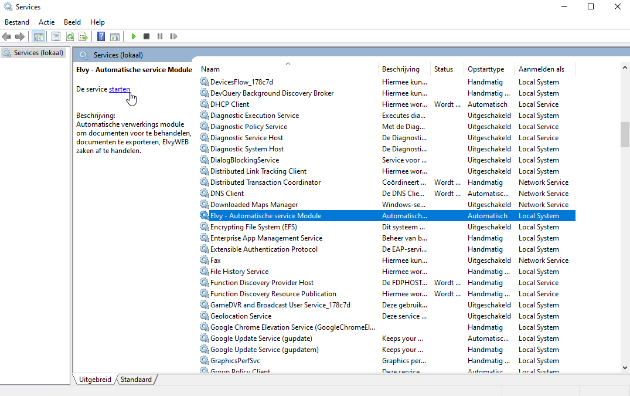This screenshot has width=630, height=396.
Task: Open the Actie menu
Action: (47, 22)
